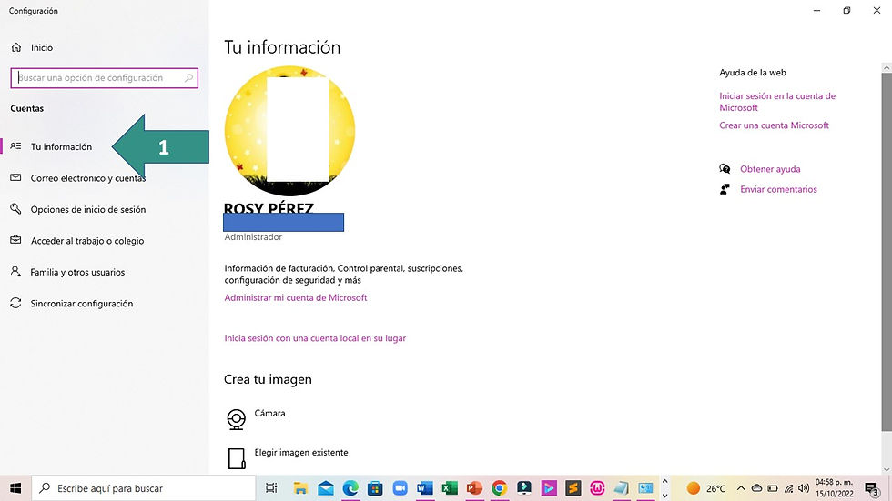Open Sublime Text from the taskbar
The image size is (892, 501).
click(x=573, y=488)
